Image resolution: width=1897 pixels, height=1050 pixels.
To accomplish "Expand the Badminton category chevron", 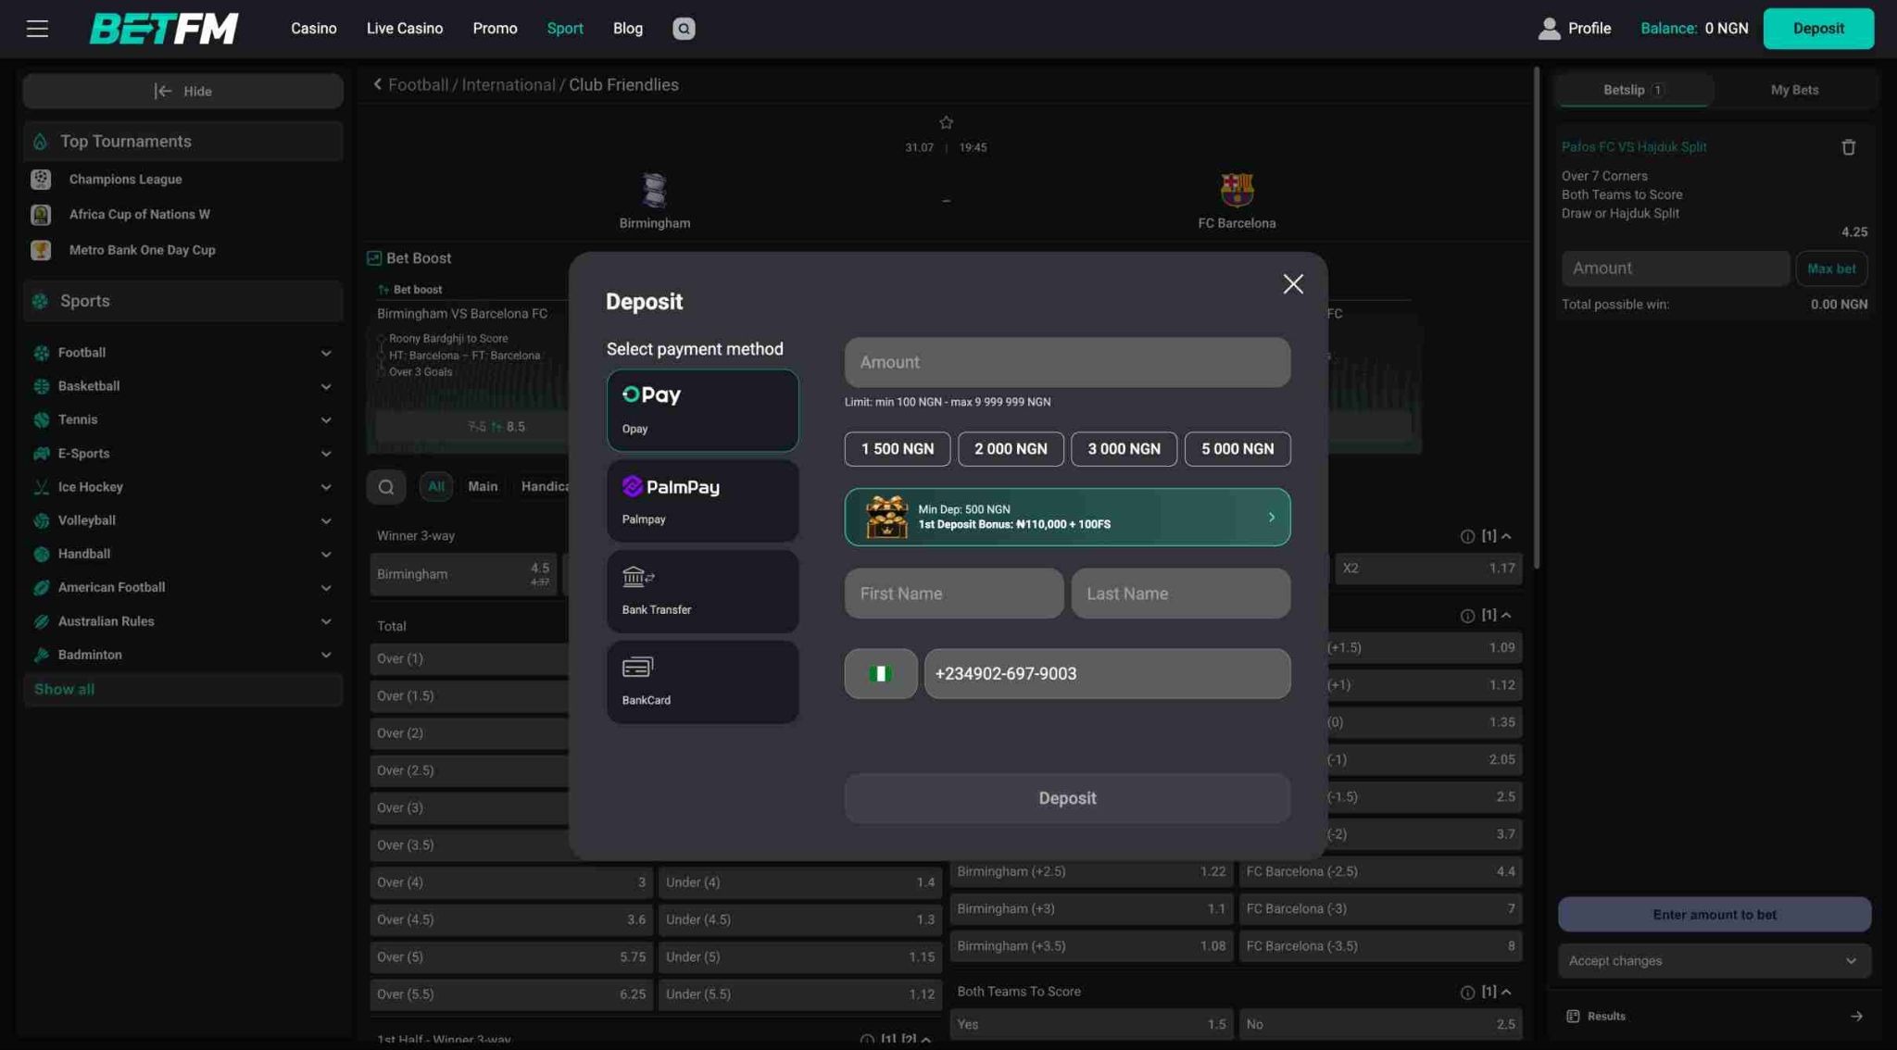I will click(326, 655).
